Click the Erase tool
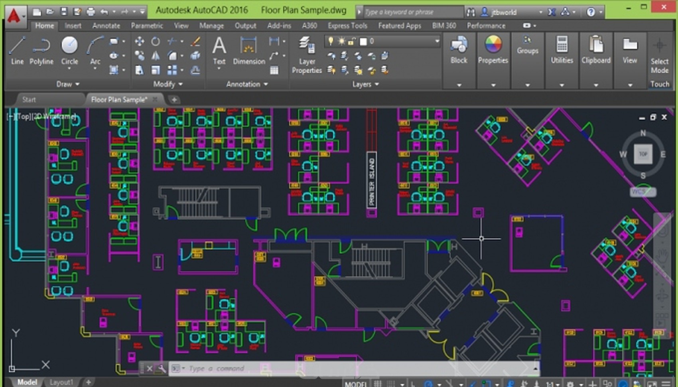 (195, 41)
